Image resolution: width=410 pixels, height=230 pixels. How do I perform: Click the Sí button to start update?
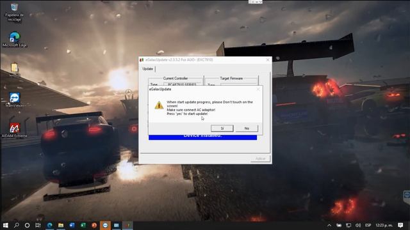click(222, 128)
